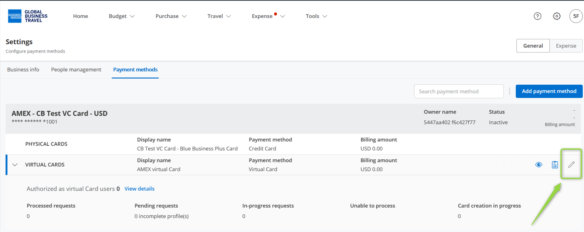Click the pencil edit icon for virtual card
584x232 pixels.
[571, 165]
